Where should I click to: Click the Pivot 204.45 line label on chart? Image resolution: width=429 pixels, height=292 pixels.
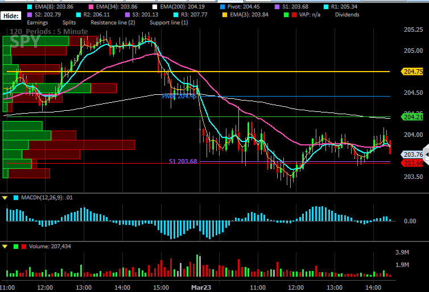tap(179, 96)
